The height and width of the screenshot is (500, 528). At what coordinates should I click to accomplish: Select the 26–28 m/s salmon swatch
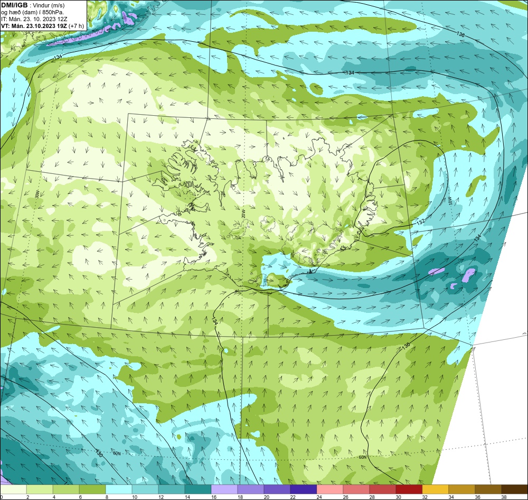pyautogui.click(x=356, y=489)
